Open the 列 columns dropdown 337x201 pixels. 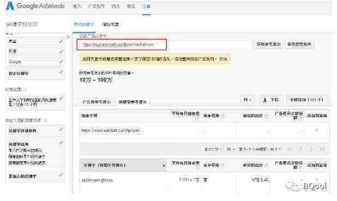(x=248, y=100)
